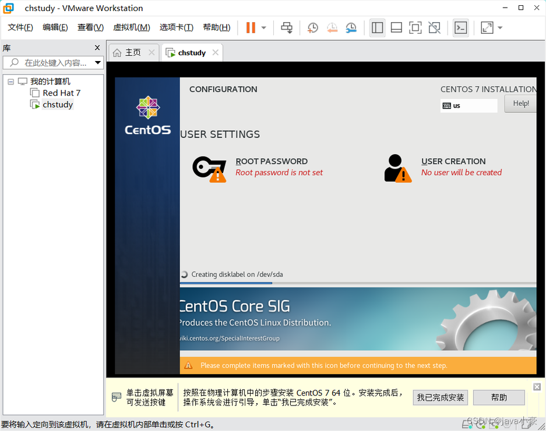Revert to snapshot toolbar icon
This screenshot has width=546, height=431.
[332, 28]
